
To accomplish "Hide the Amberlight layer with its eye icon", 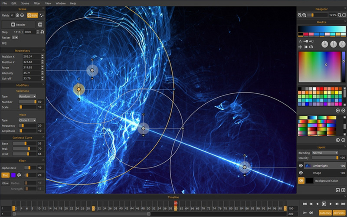I will [301, 166].
